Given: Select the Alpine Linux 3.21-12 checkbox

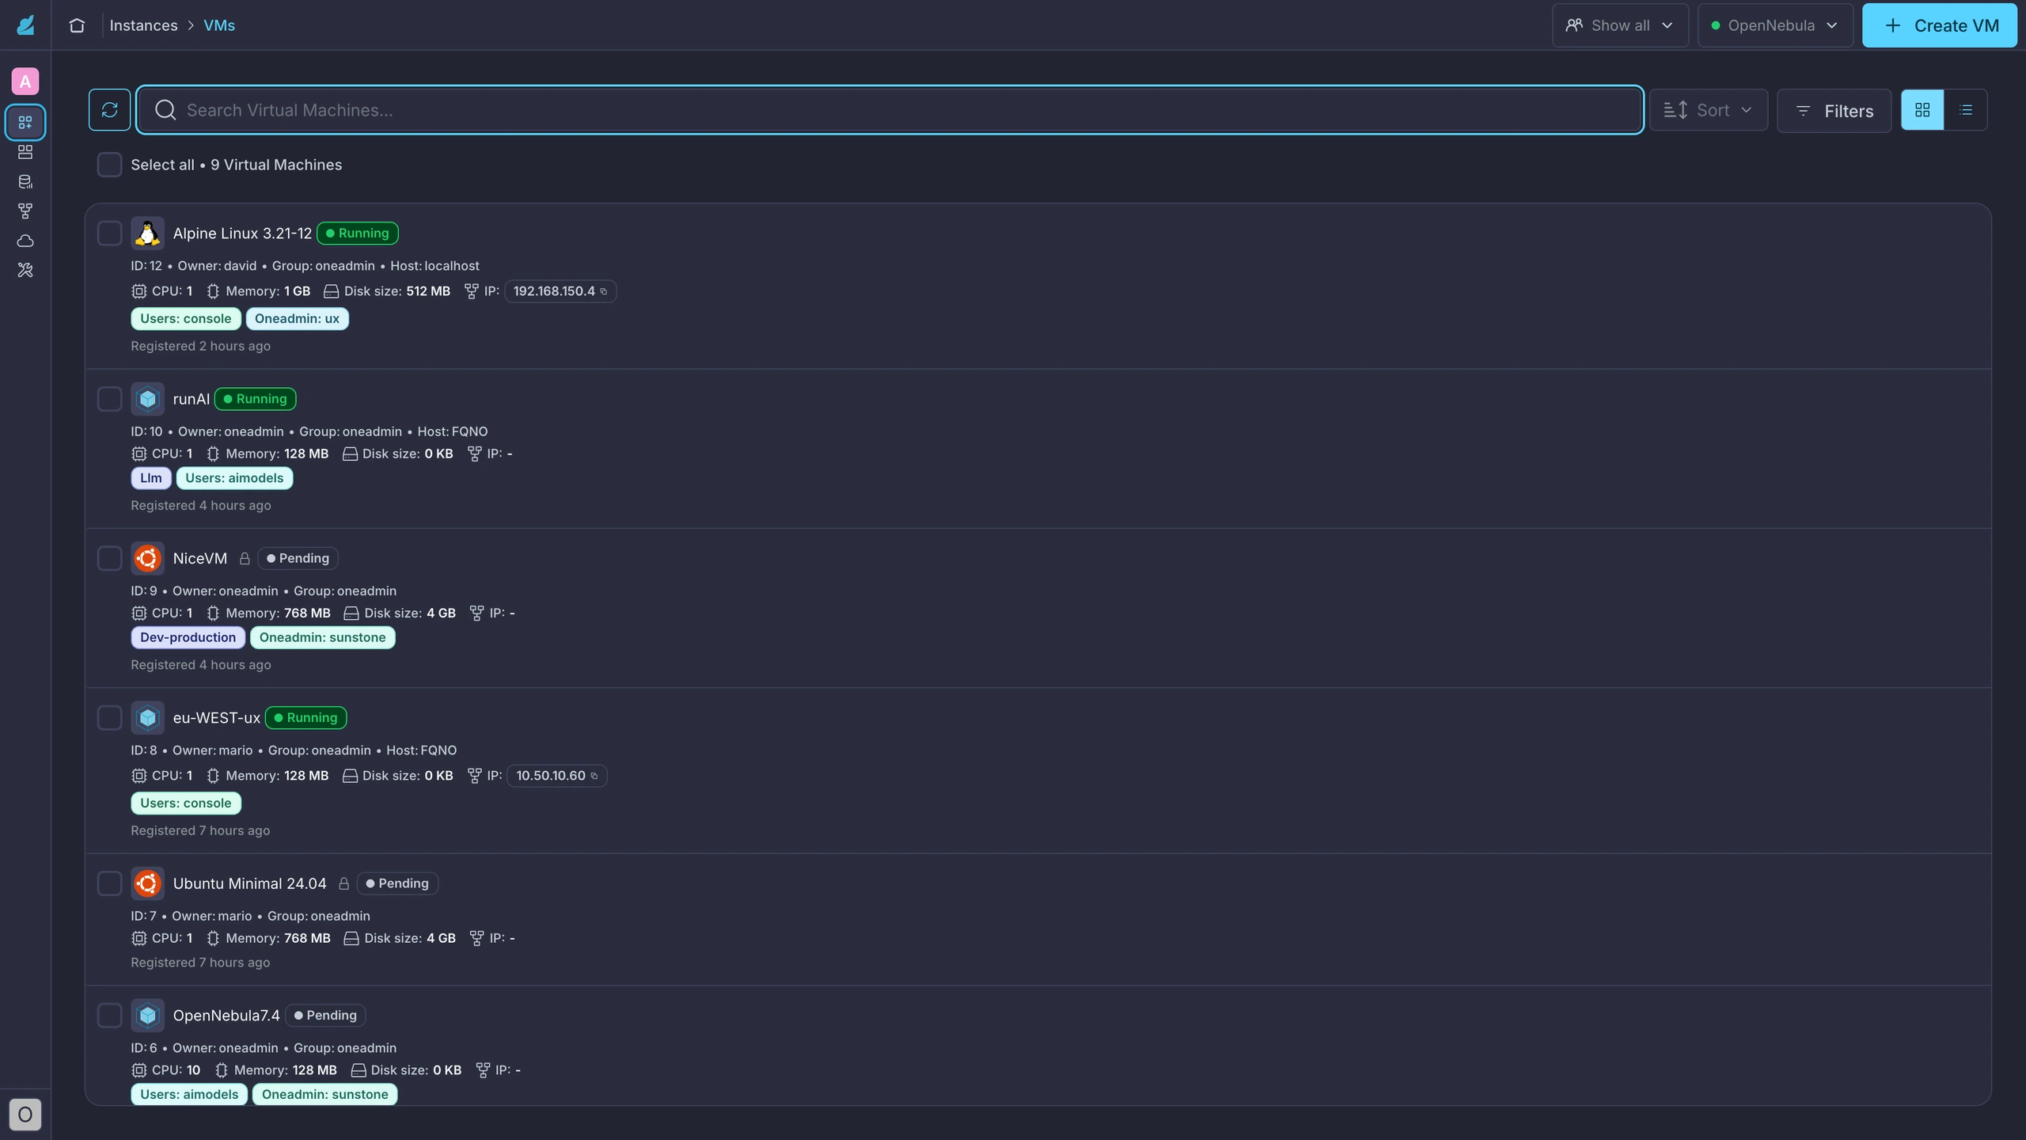Looking at the screenshot, I should tap(109, 233).
